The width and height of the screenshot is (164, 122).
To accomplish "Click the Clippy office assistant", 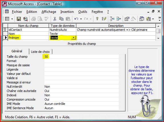I will coord(145,106).
